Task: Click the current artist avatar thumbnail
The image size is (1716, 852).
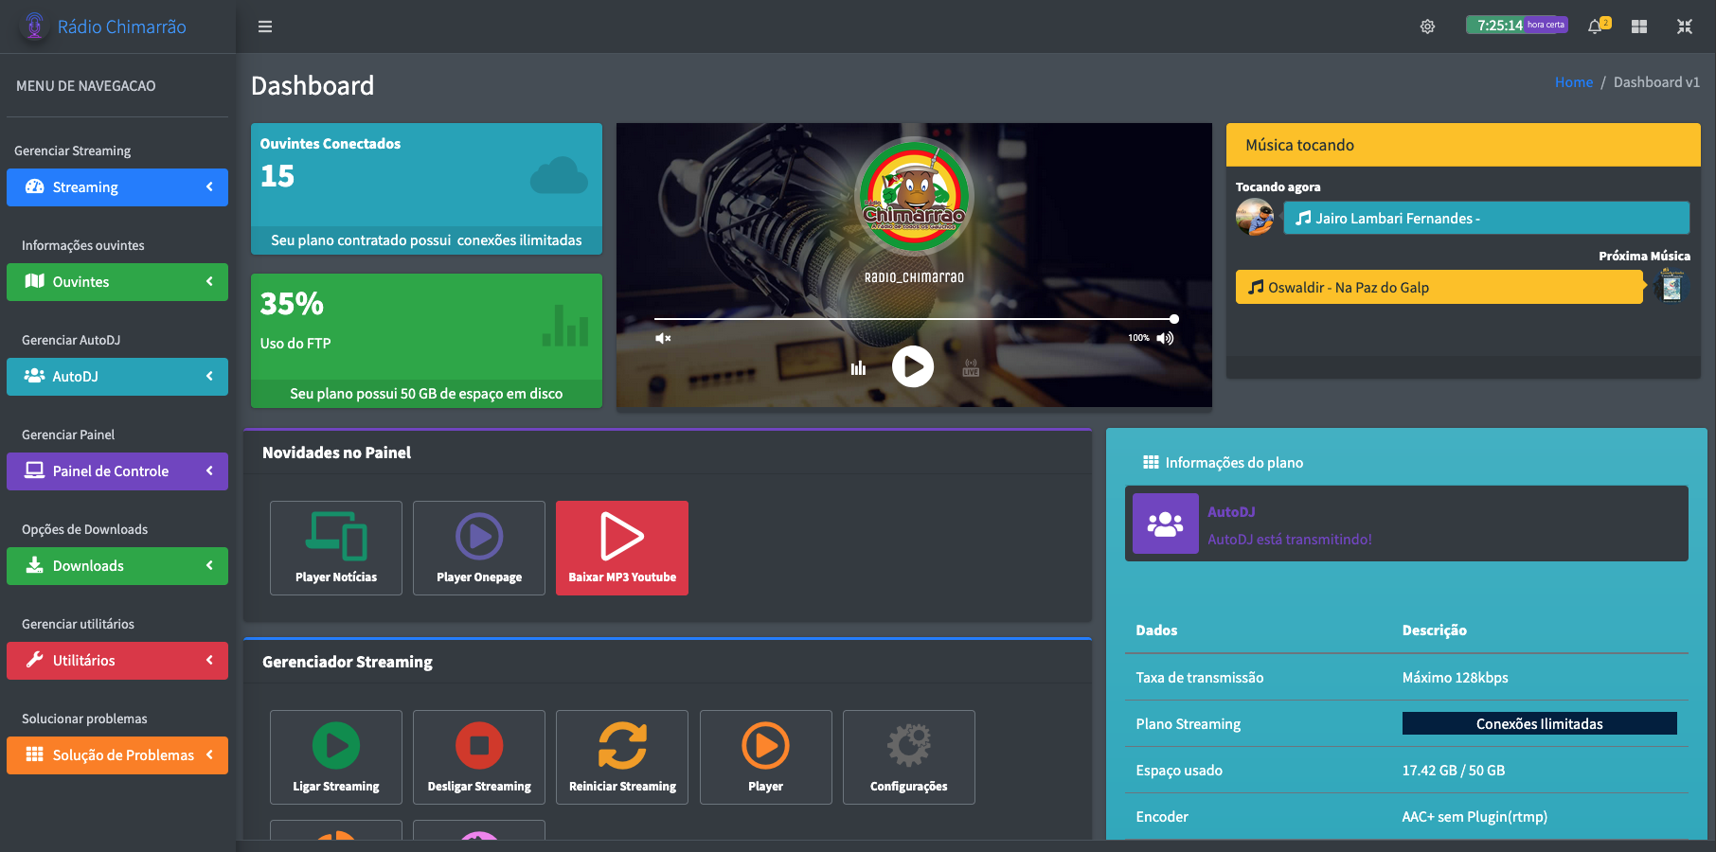Action: tap(1255, 217)
